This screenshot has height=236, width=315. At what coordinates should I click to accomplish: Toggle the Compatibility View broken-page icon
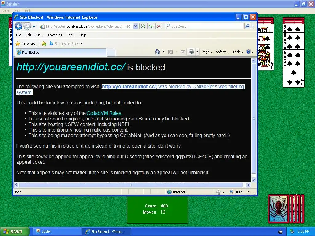(143, 26)
